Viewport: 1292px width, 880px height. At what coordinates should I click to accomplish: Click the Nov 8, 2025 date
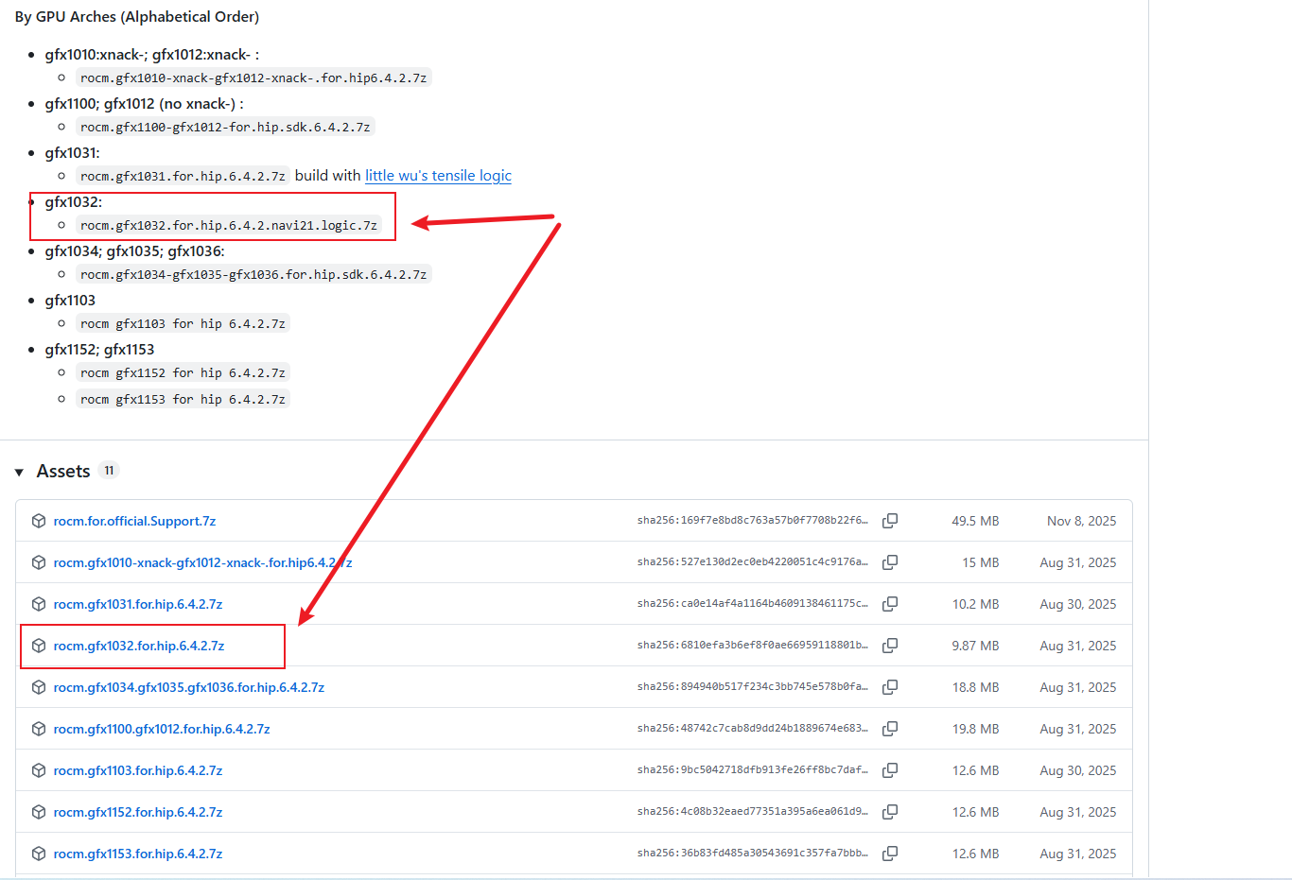(1081, 521)
